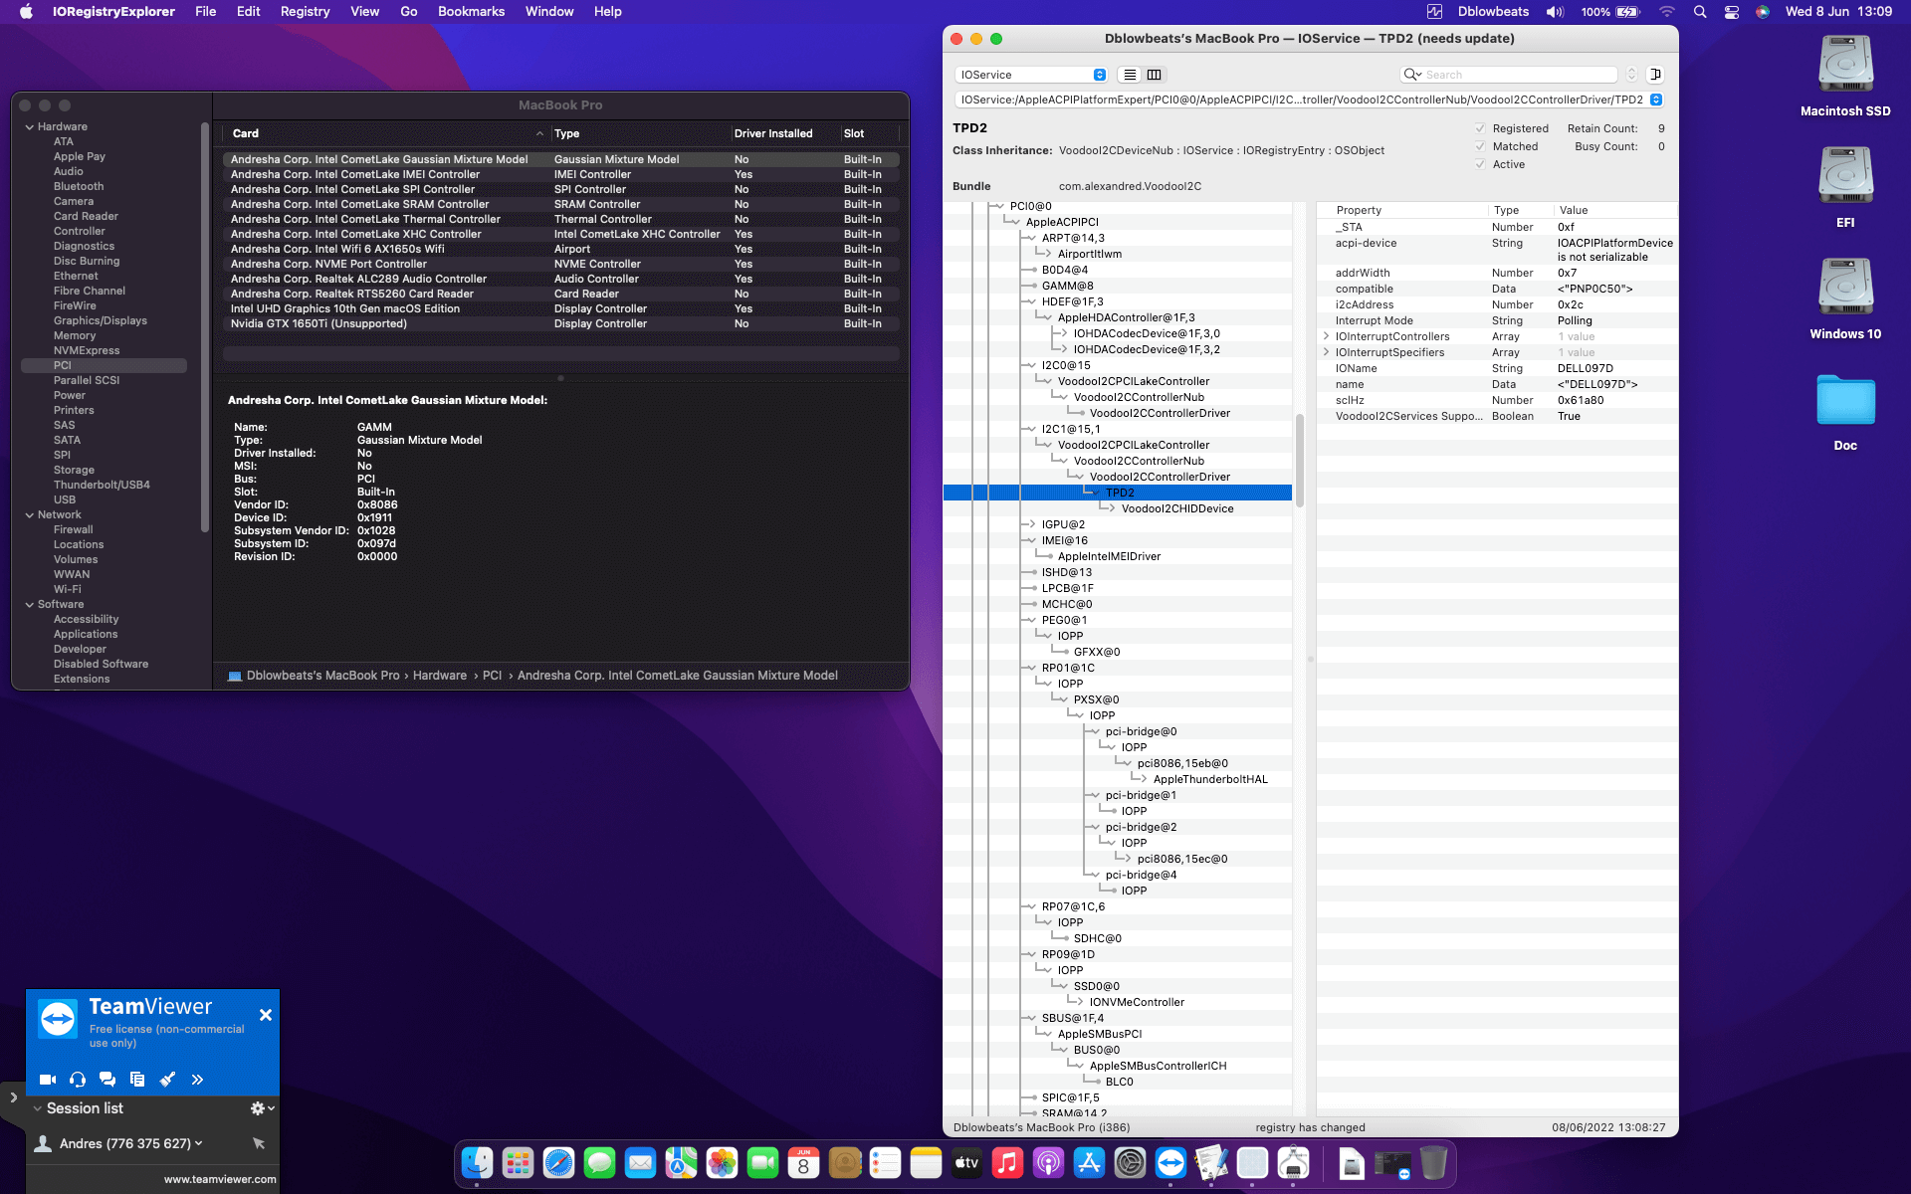This screenshot has height=1194, width=1911.
Task: Toggle the Active checkbox
Action: [x=1480, y=164]
